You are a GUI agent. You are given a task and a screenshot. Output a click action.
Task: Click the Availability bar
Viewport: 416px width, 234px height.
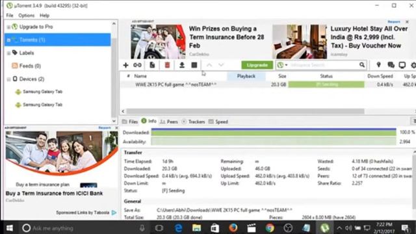[x=274, y=142]
